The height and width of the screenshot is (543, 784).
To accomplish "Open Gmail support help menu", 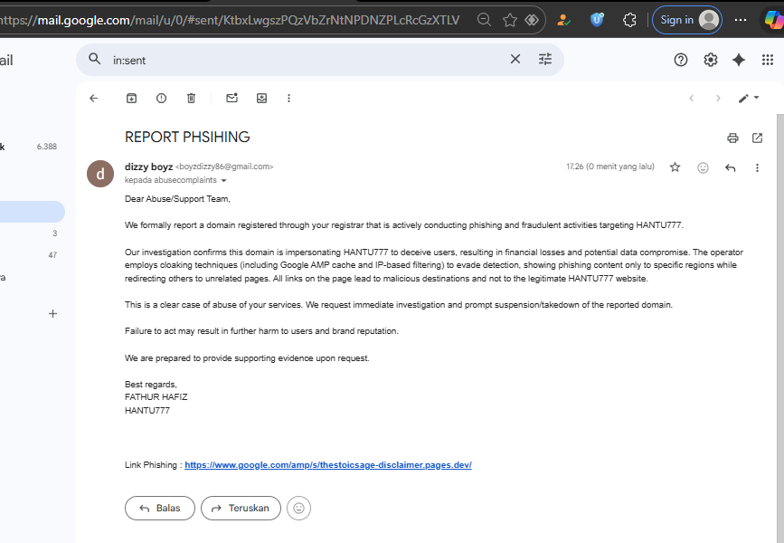I will tap(681, 60).
